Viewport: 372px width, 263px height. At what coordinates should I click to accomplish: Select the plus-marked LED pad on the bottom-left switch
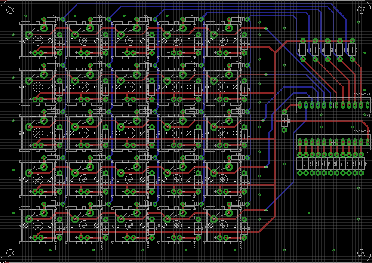[35, 238]
